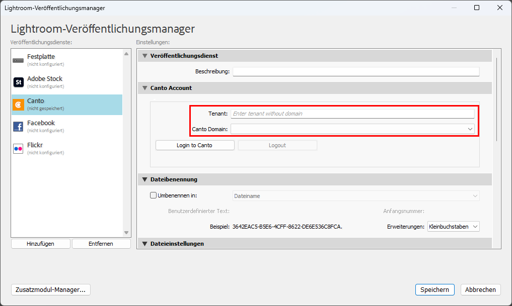Click the example filename 3642EAC5-B5E6-4CFF-8622-DE6E536C8FCA.
512x306 pixels.
click(x=287, y=227)
